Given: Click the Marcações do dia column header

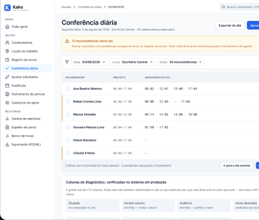Looking at the screenshot, I should 157,77.
